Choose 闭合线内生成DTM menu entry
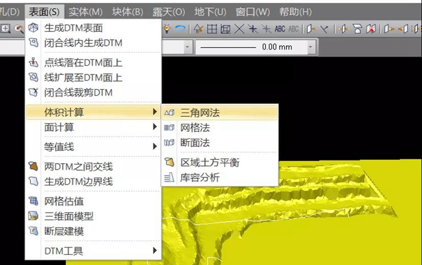Screen dimensions: 422x265 pyautogui.click(x=93, y=43)
